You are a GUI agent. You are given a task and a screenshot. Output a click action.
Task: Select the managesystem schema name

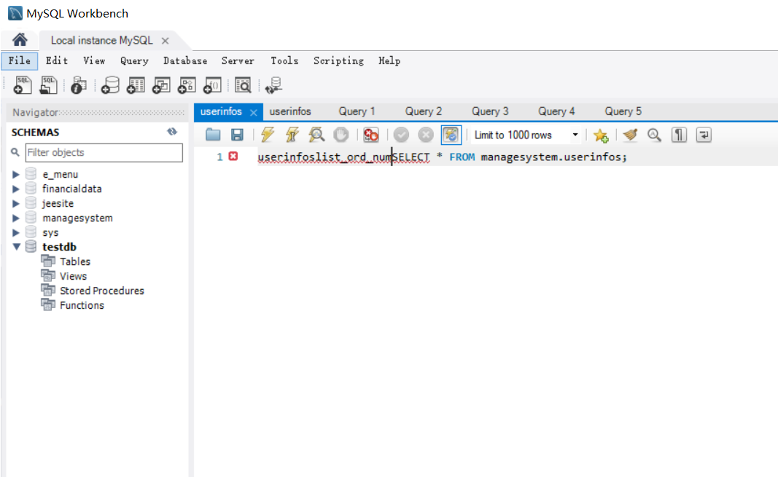77,218
